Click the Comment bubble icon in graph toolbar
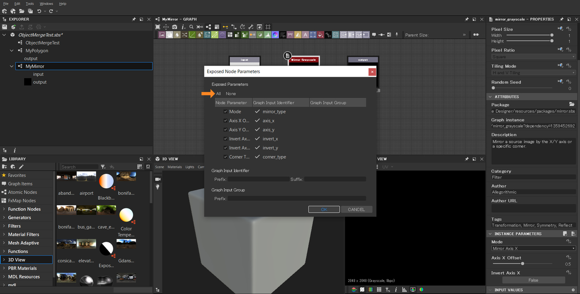580x294 pixels. point(374,35)
